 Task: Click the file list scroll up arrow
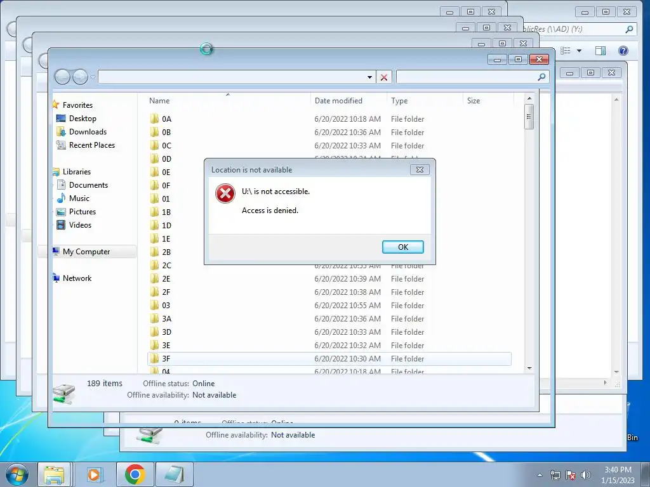coord(529,98)
